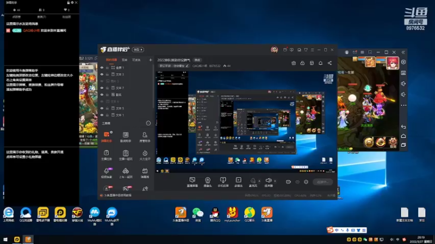Screen dimensions: 435x244
Task: Open the streamer avatar in title bar
Action: pos(275,49)
